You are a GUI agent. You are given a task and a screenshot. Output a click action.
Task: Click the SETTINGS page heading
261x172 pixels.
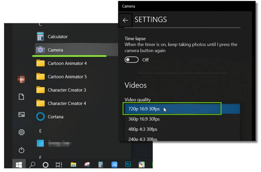[151, 20]
